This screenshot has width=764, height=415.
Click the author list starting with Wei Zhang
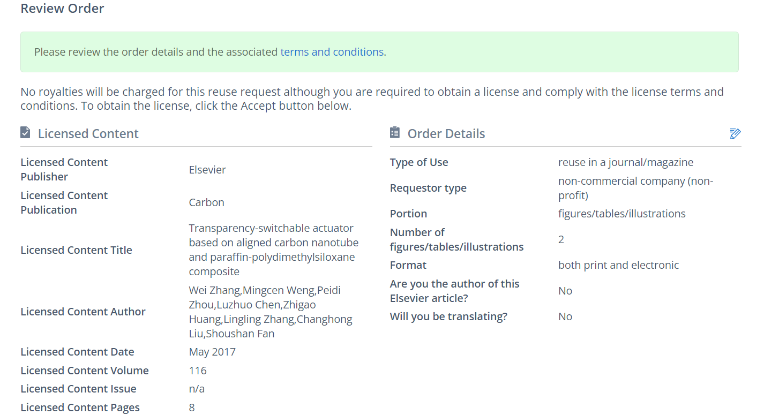(x=271, y=312)
